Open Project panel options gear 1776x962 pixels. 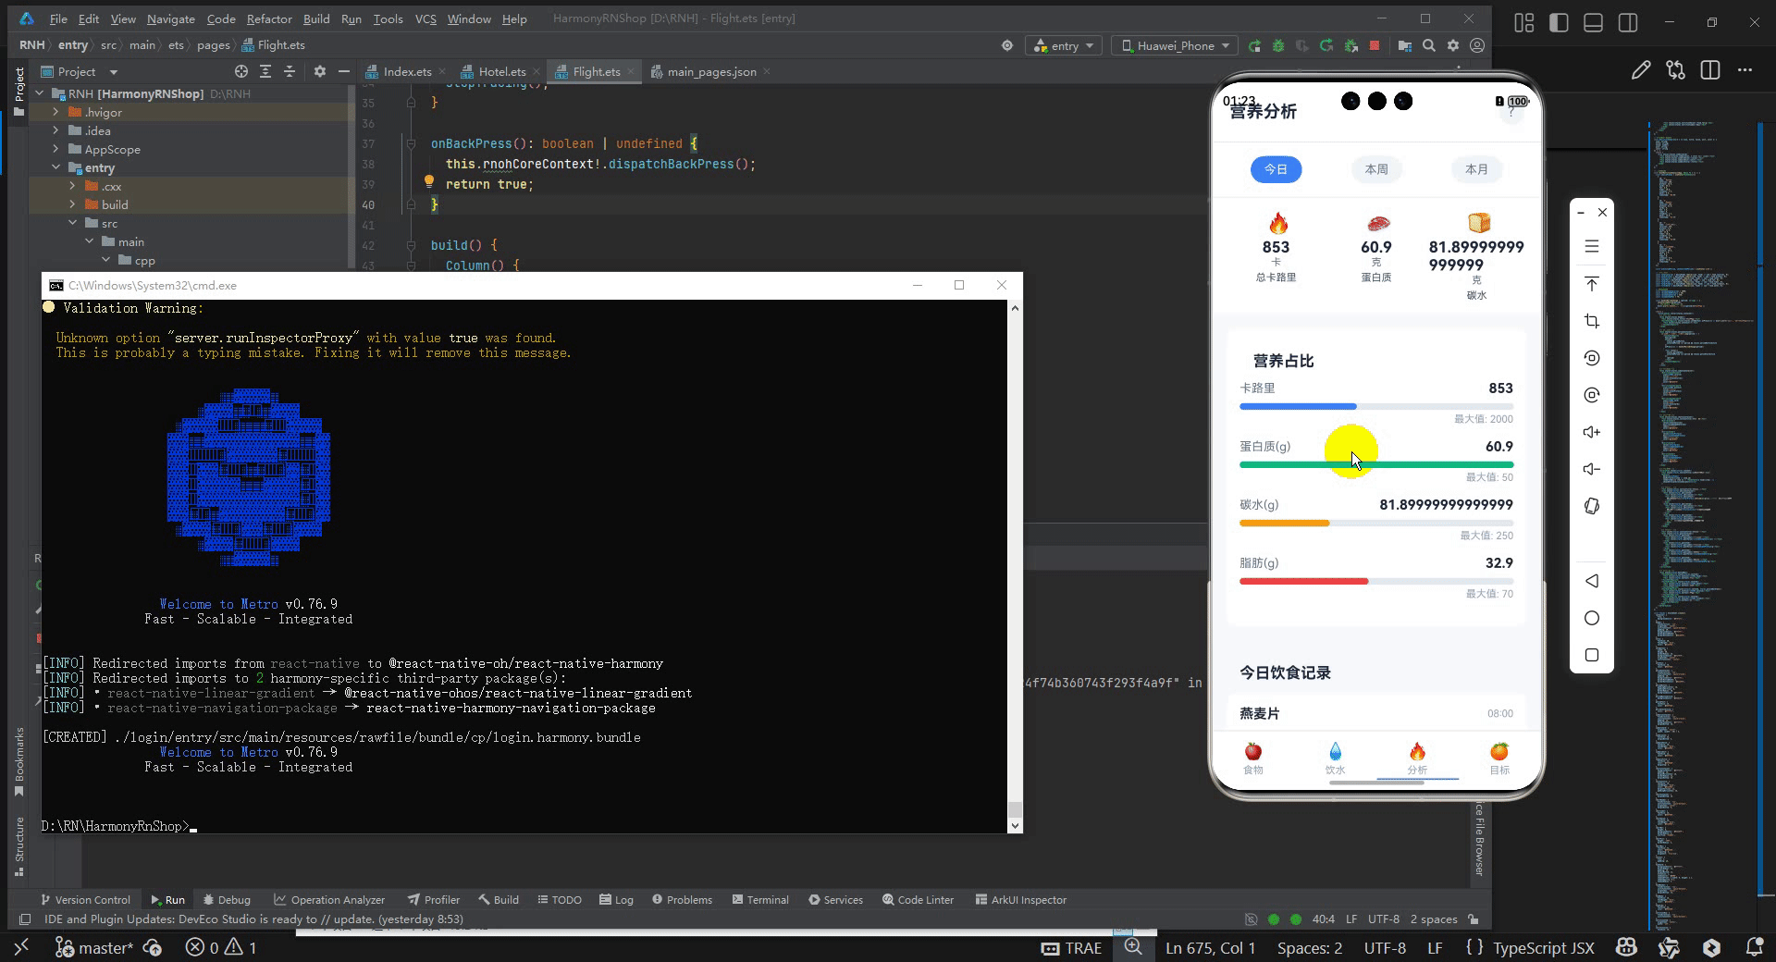coord(320,71)
